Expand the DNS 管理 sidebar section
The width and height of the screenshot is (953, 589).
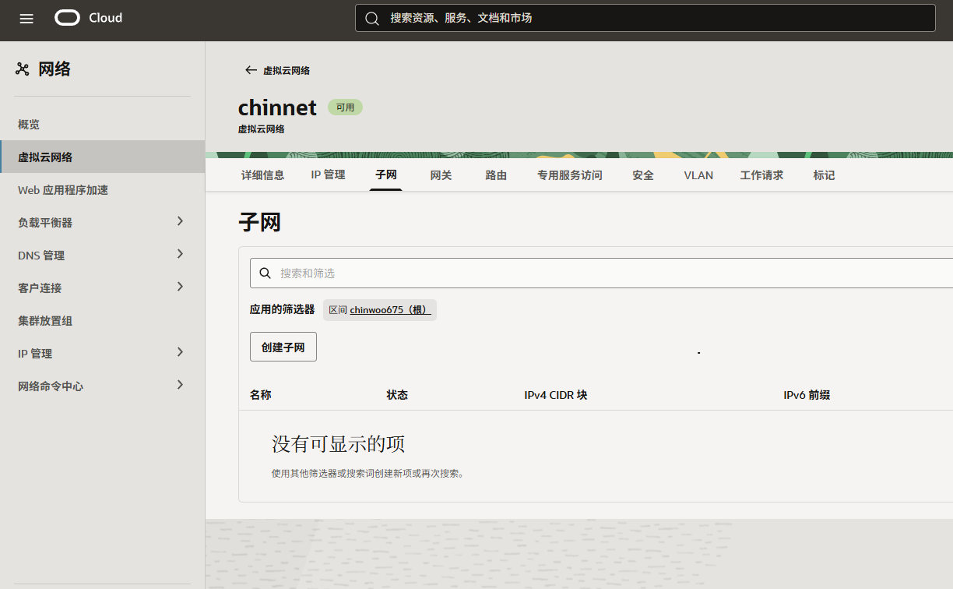180,254
